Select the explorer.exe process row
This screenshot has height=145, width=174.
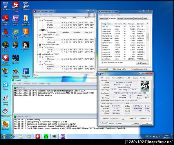(124, 29)
